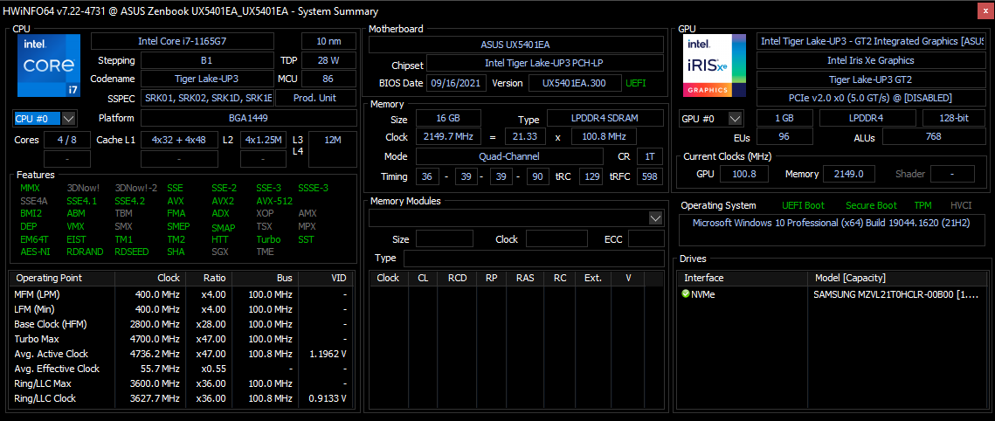Click the Tiger Lake-UP3 codename field
The width and height of the screenshot is (995, 421).
(206, 79)
